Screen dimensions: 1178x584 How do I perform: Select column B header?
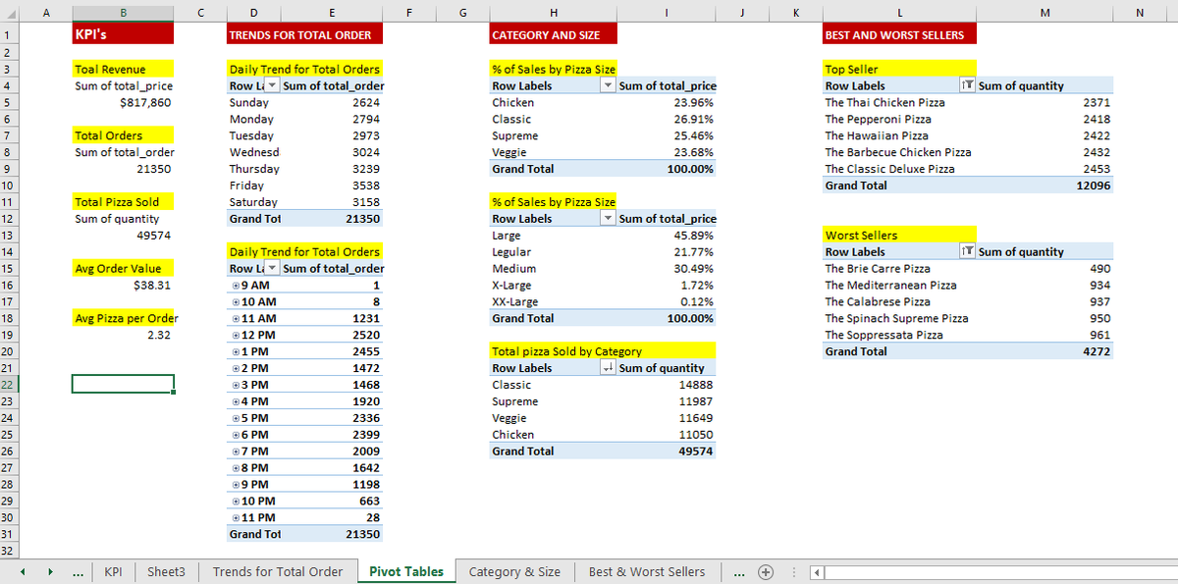point(123,12)
